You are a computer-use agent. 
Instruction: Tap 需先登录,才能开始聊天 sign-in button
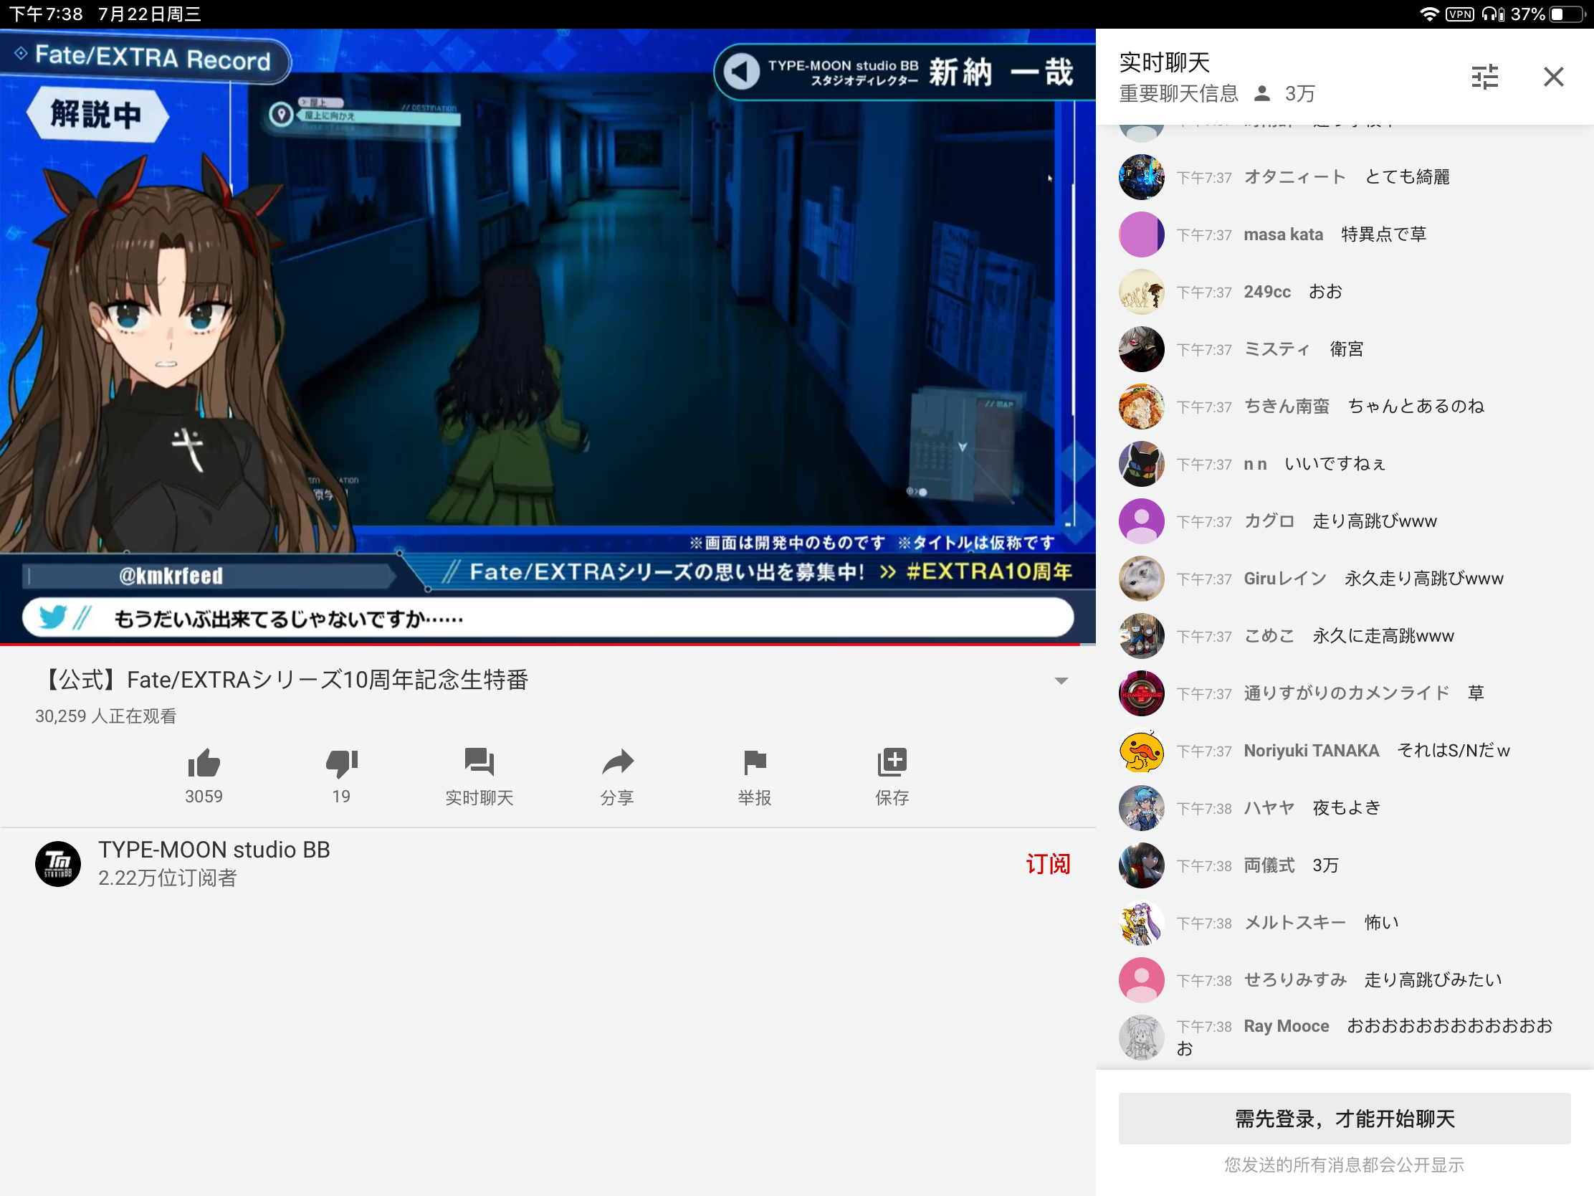coord(1345,1118)
